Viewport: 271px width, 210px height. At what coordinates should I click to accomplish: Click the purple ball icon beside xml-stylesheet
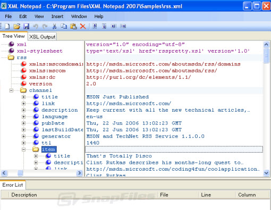(x=12, y=51)
